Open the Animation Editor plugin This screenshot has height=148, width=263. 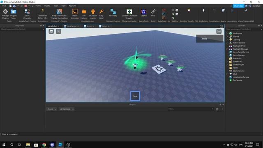tap(43, 14)
